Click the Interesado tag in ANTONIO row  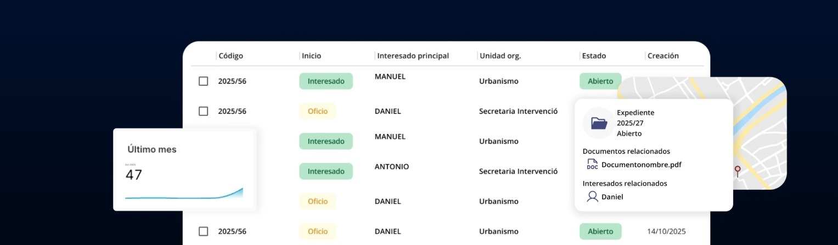326,171
